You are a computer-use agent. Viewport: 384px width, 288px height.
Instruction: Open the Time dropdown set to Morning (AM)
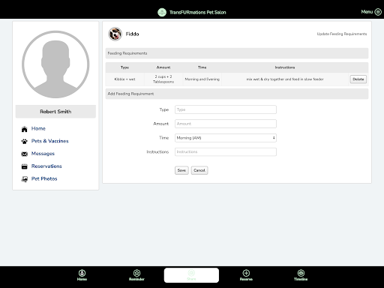point(226,138)
